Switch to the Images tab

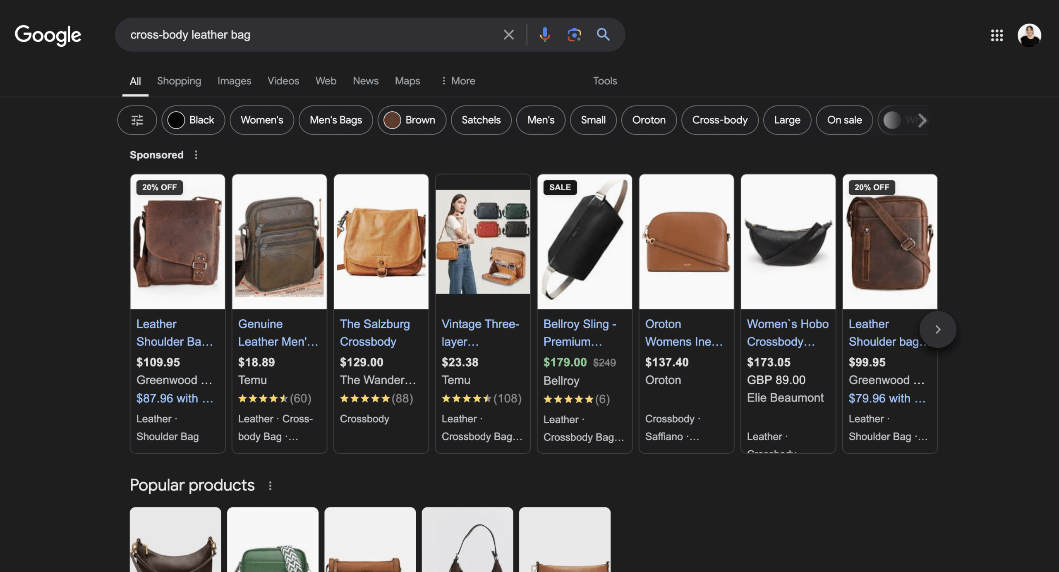(x=234, y=81)
